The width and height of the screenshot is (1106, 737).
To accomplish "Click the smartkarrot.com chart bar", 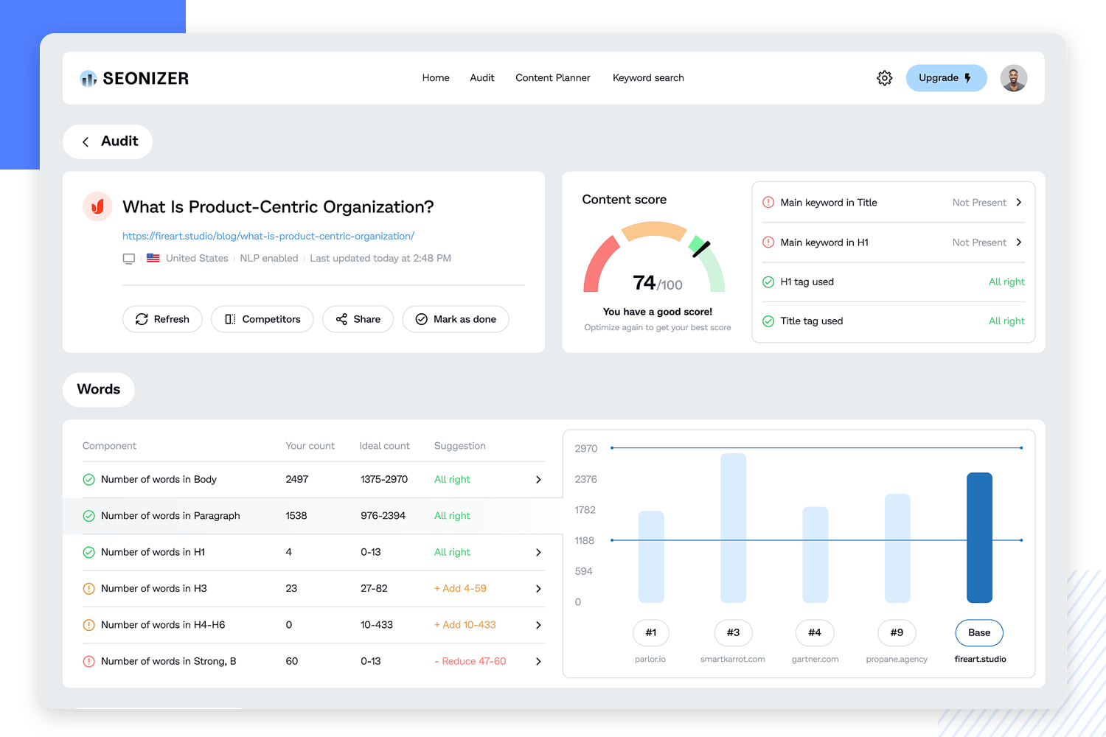I will (x=733, y=528).
